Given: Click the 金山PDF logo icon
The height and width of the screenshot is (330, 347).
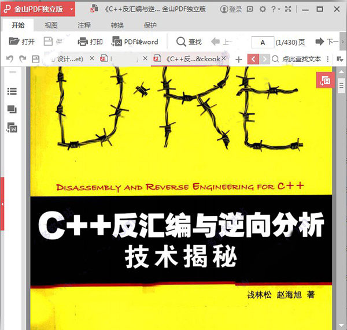Looking at the screenshot, I should pos(7,9).
